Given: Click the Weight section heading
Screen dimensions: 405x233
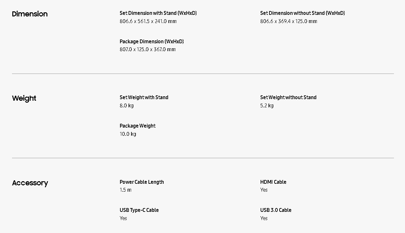Looking at the screenshot, I should click(x=24, y=98).
